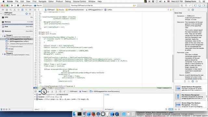Expand the self variable
The height and width of the screenshot is (117, 208).
click(x=35, y=95)
